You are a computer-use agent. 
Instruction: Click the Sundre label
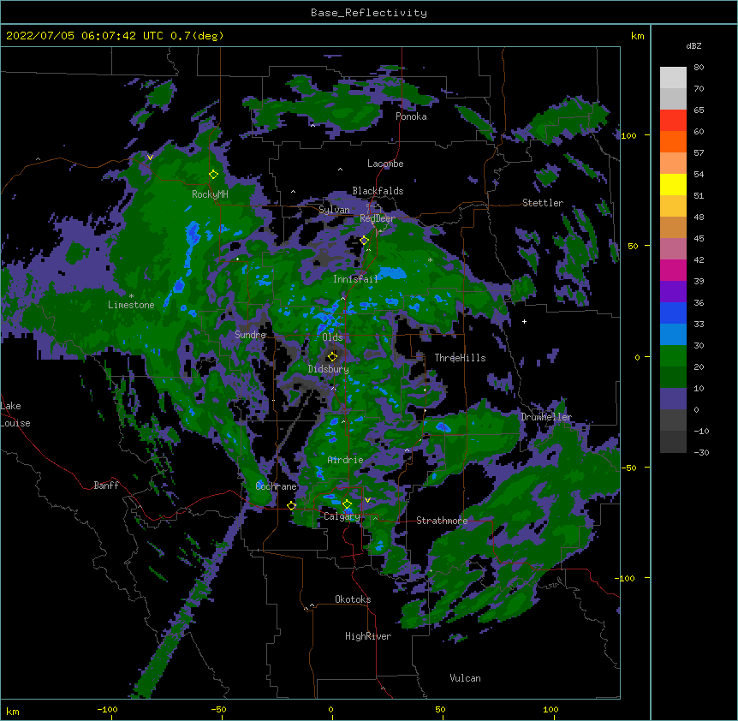[250, 335]
